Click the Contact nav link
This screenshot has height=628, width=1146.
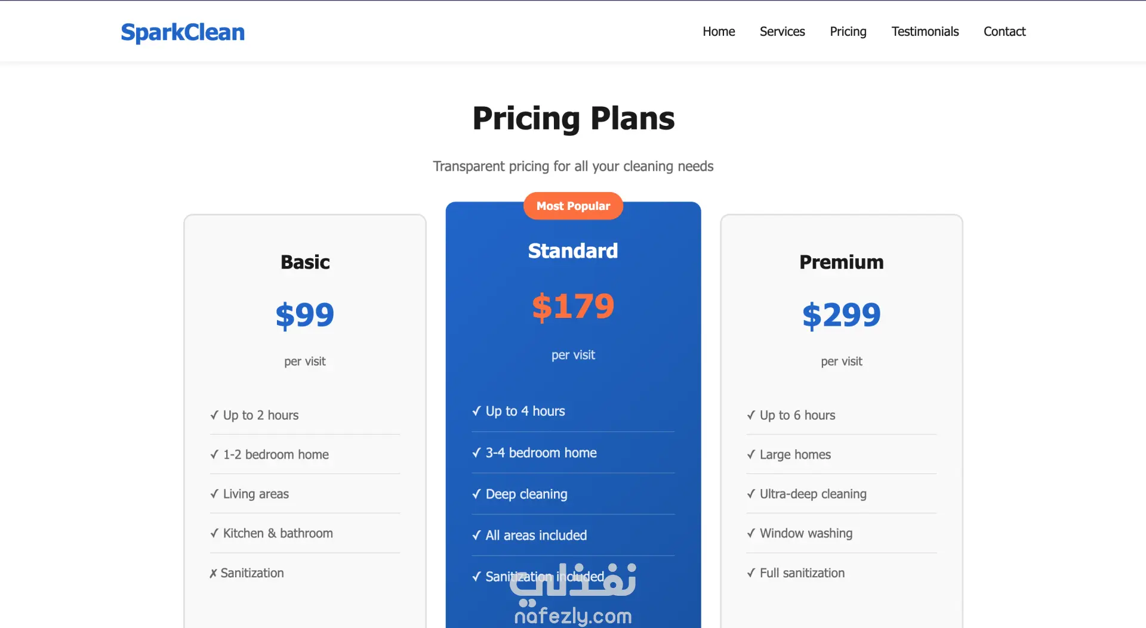[x=1004, y=32]
